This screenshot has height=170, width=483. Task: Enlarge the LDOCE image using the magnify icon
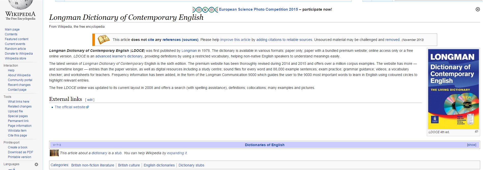tap(476, 132)
